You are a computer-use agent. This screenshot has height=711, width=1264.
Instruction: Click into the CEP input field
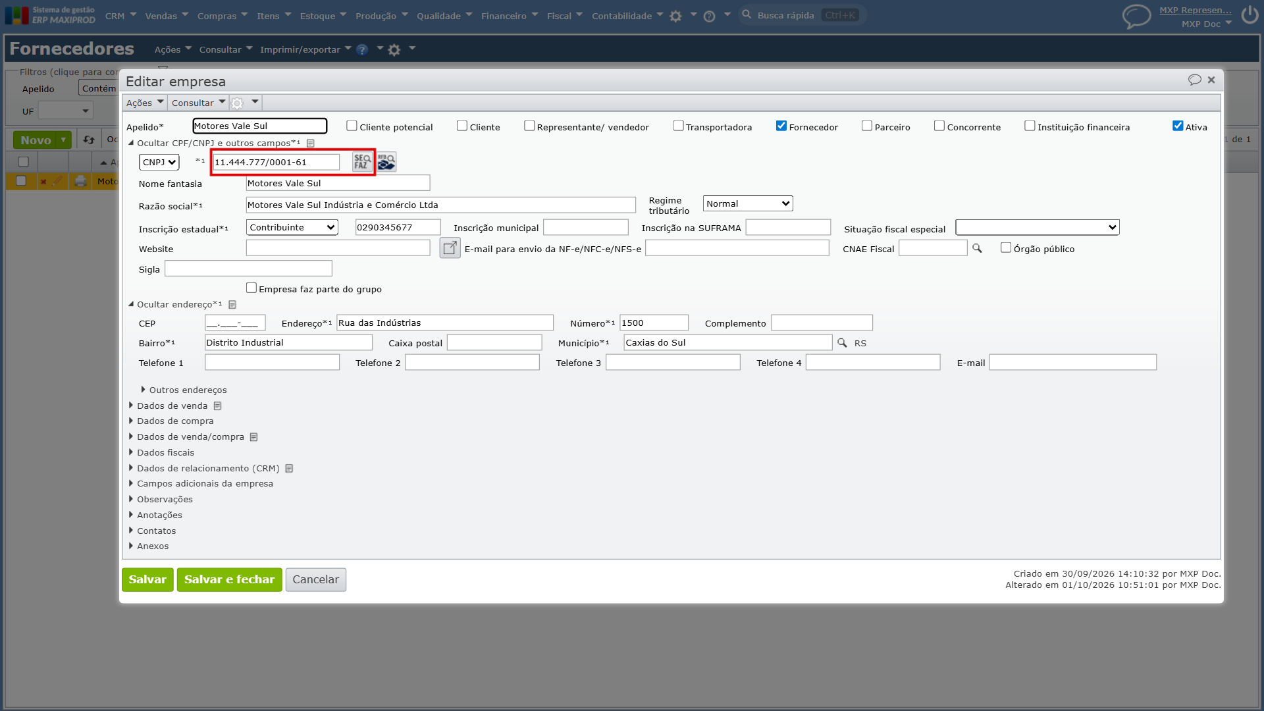[235, 323]
